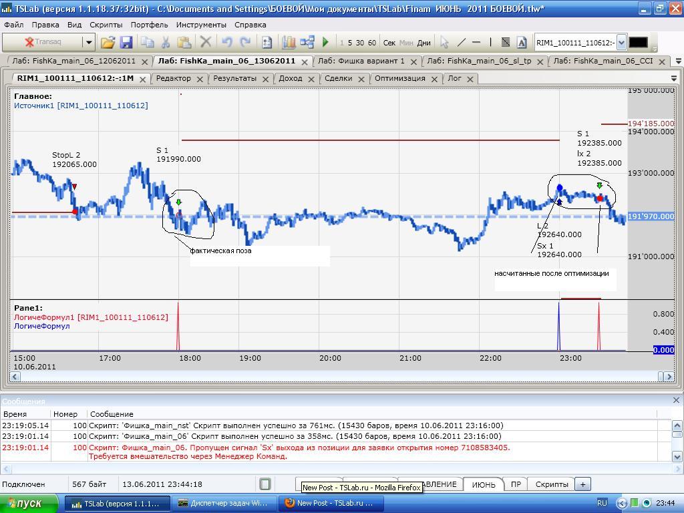Open the 'Скрипты' menu
The width and height of the screenshot is (684, 513).
106,25
